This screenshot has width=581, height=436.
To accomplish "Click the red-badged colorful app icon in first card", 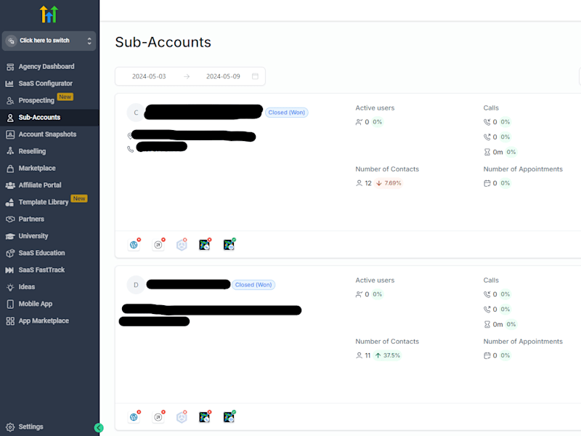I will click(205, 245).
